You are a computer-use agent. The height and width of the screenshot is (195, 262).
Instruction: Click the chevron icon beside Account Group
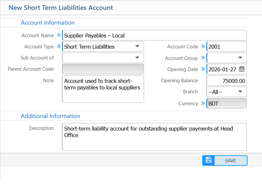(203, 58)
